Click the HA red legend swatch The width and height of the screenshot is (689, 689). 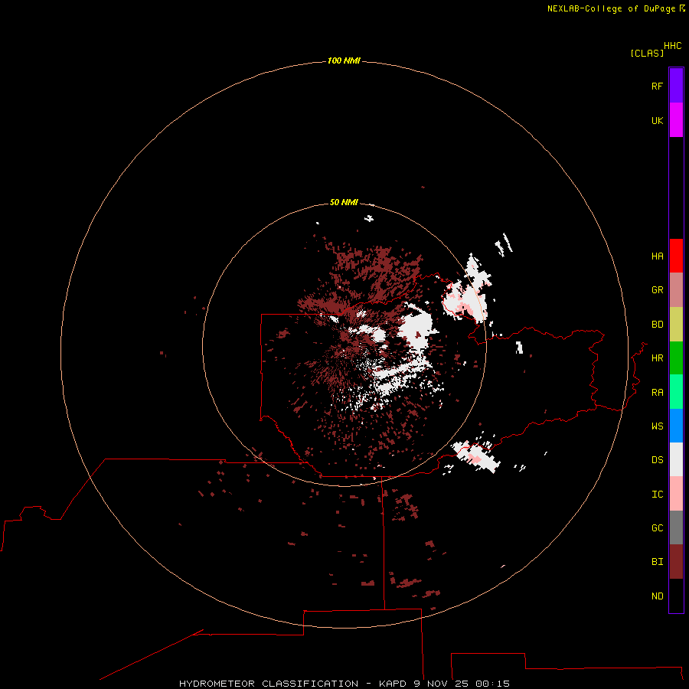pos(676,256)
